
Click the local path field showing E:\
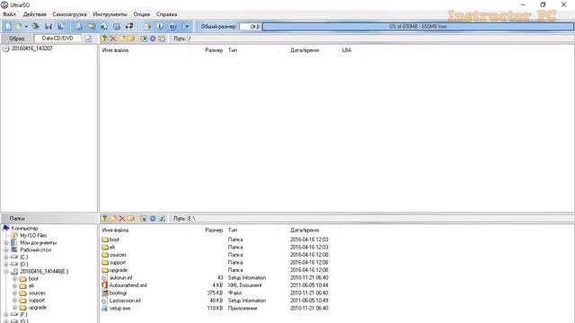[380, 219]
